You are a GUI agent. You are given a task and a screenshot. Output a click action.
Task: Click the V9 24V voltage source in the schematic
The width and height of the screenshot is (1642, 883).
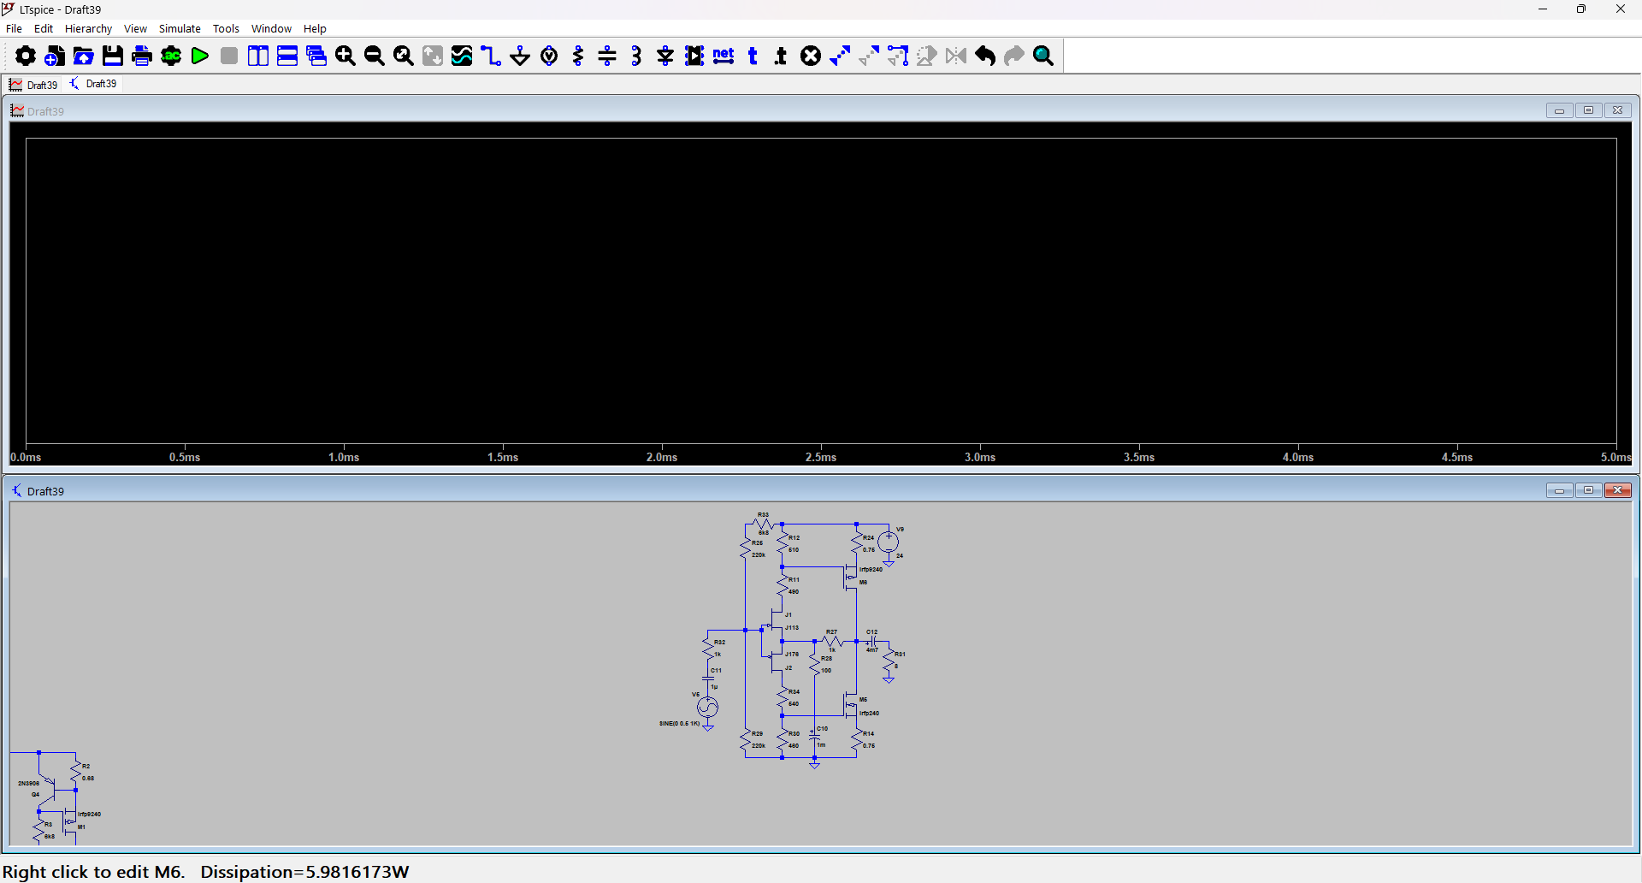889,542
